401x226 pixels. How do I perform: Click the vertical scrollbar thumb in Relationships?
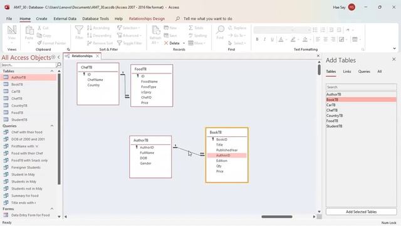coord(319,70)
